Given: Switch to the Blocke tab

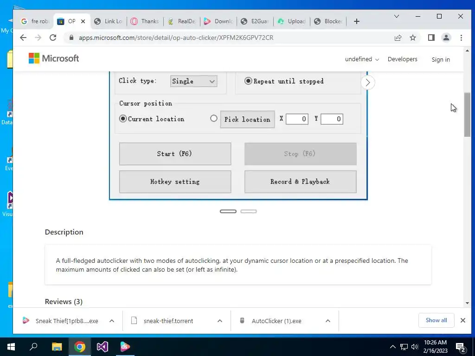Looking at the screenshot, I should (328, 21).
